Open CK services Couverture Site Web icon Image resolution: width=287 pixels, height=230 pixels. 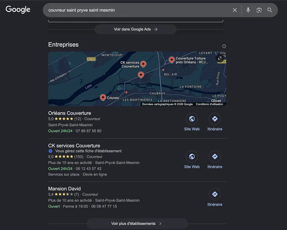click(x=192, y=157)
